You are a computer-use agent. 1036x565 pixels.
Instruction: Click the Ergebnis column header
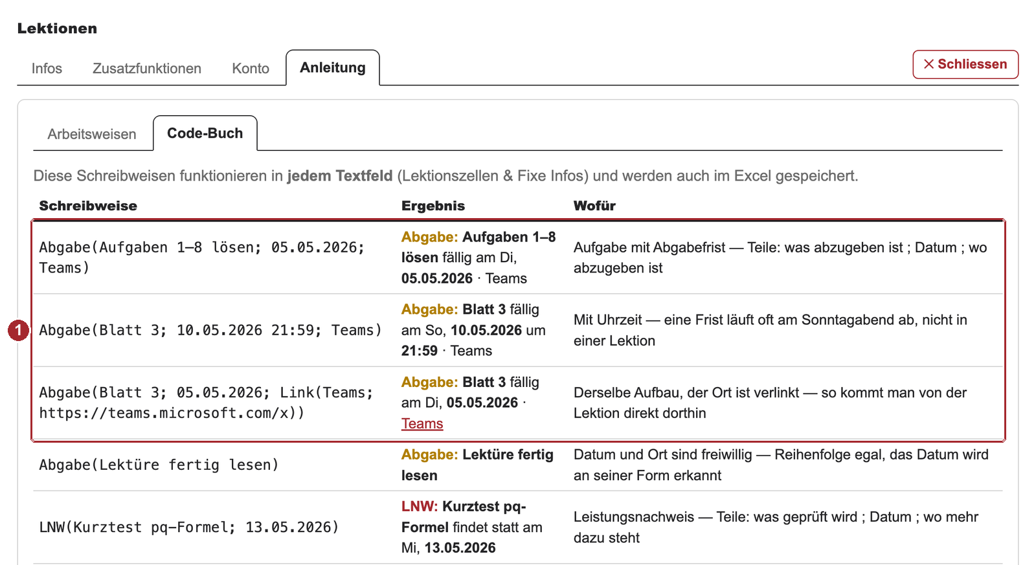click(x=433, y=206)
